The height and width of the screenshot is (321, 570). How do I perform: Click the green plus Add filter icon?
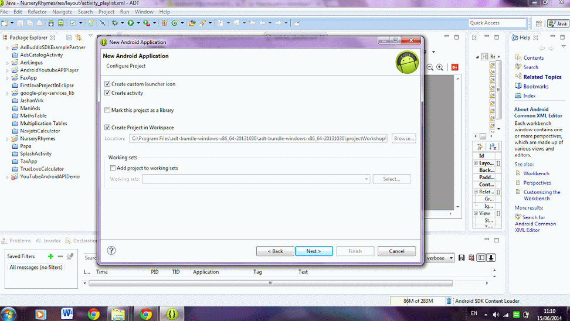pyautogui.click(x=50, y=257)
